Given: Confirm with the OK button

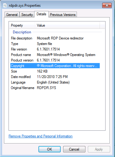Looking at the screenshot, I should click(49, 149).
